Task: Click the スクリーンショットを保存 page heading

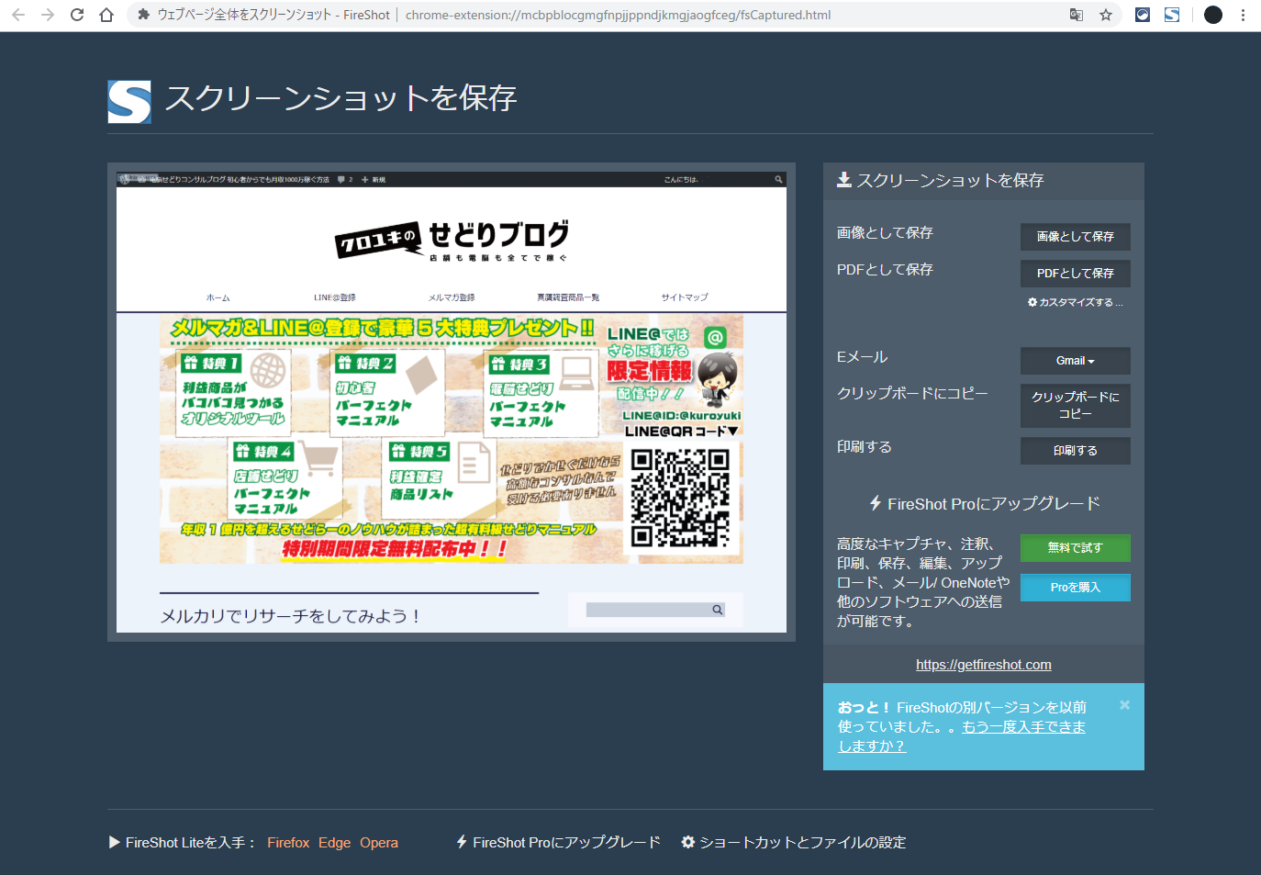Action: (x=340, y=98)
